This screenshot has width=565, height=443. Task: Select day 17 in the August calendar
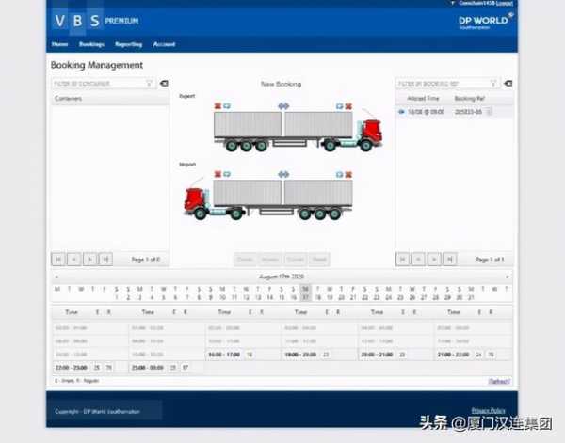click(305, 297)
